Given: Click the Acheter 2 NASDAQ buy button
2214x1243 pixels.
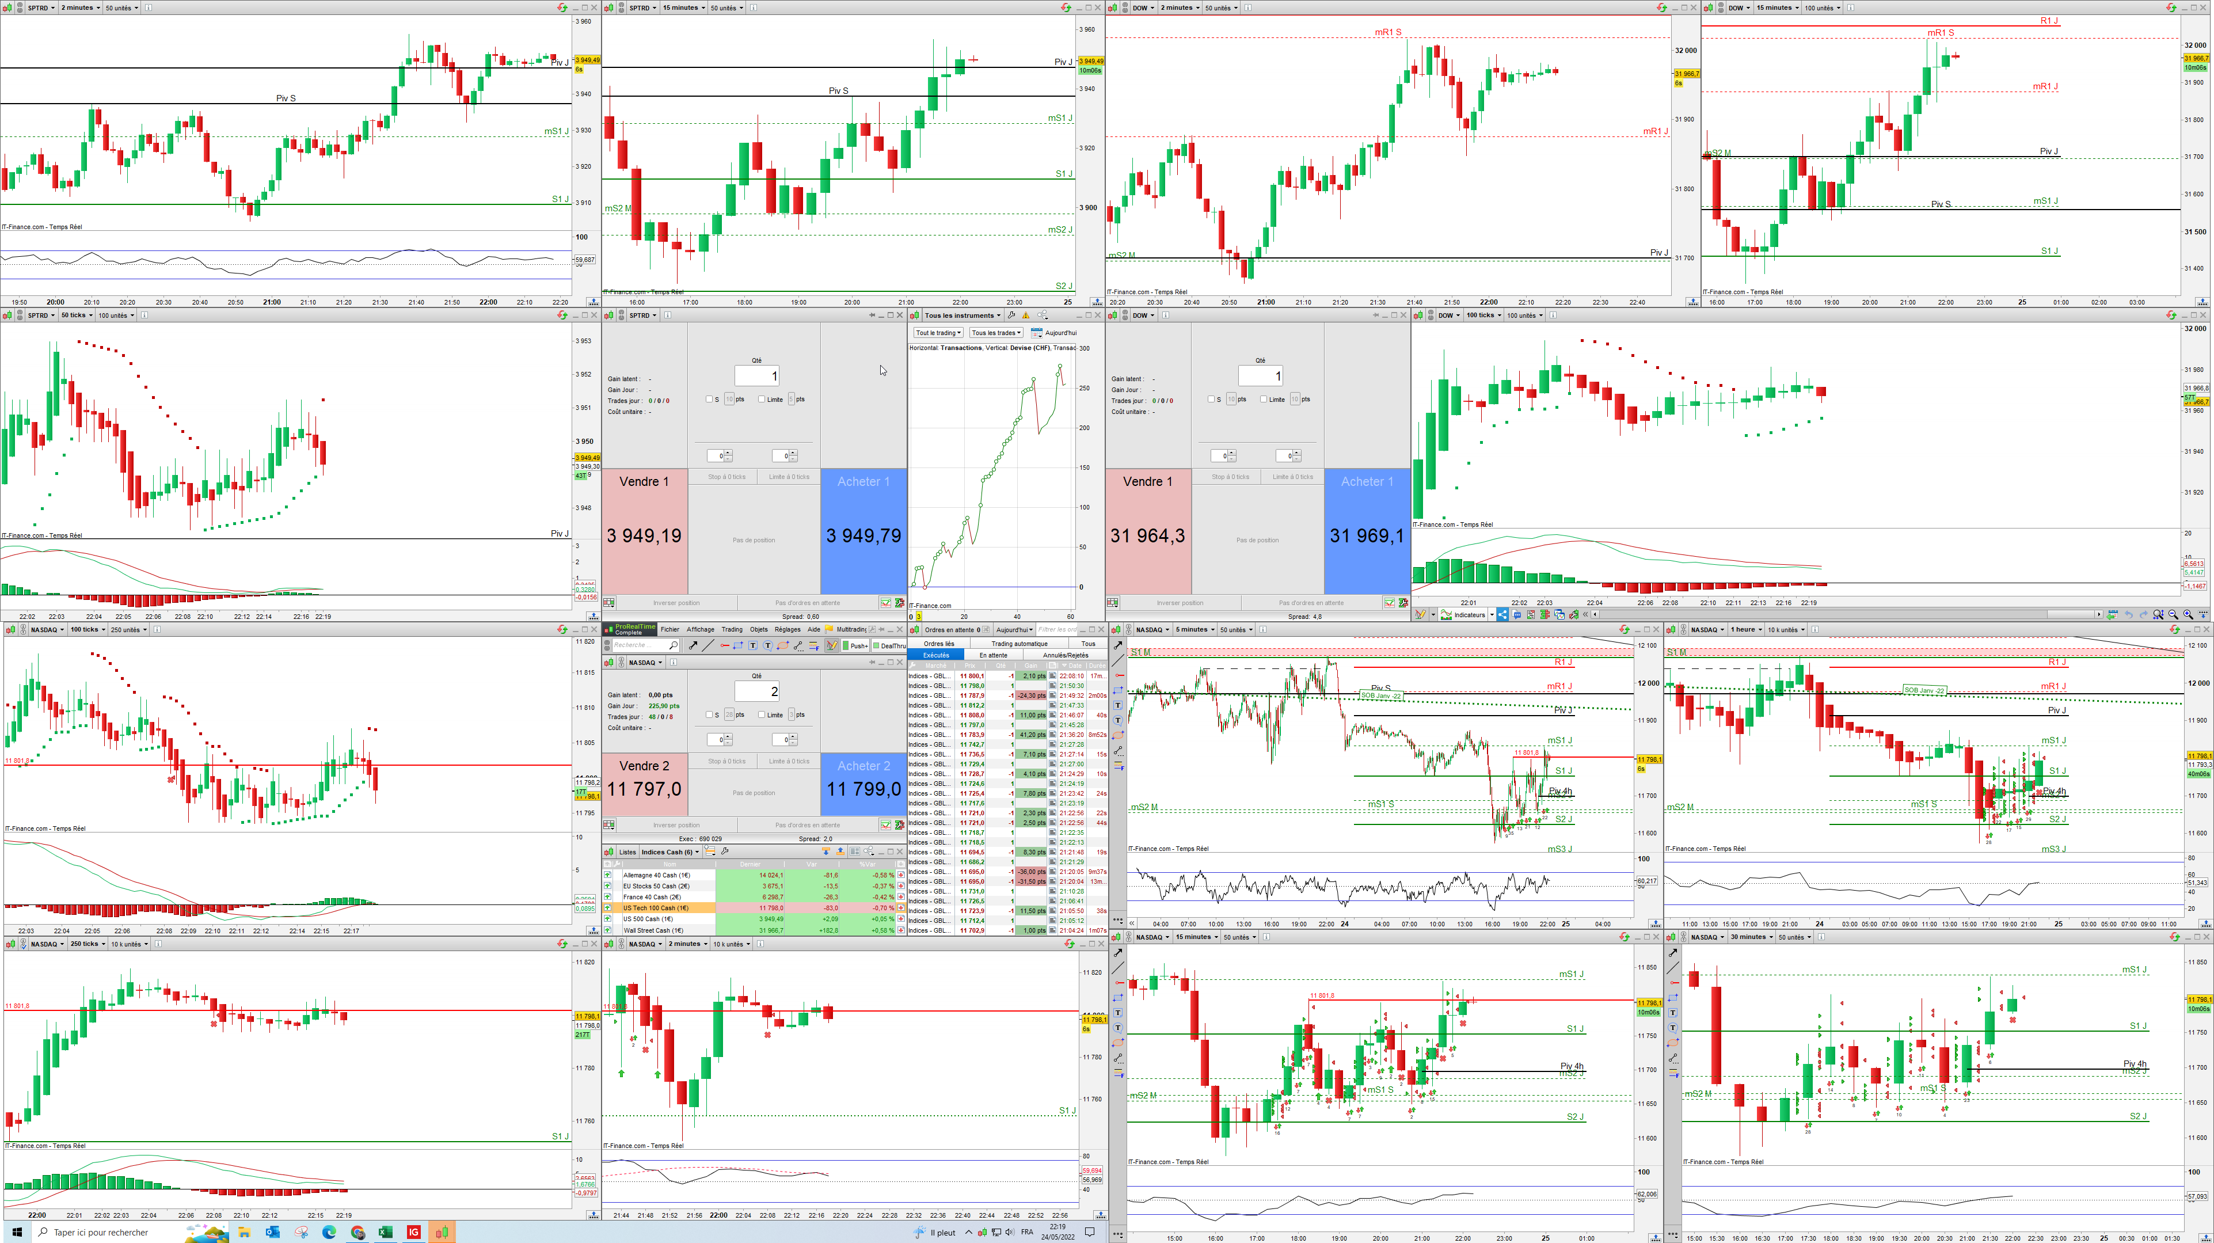Looking at the screenshot, I should tap(863, 784).
